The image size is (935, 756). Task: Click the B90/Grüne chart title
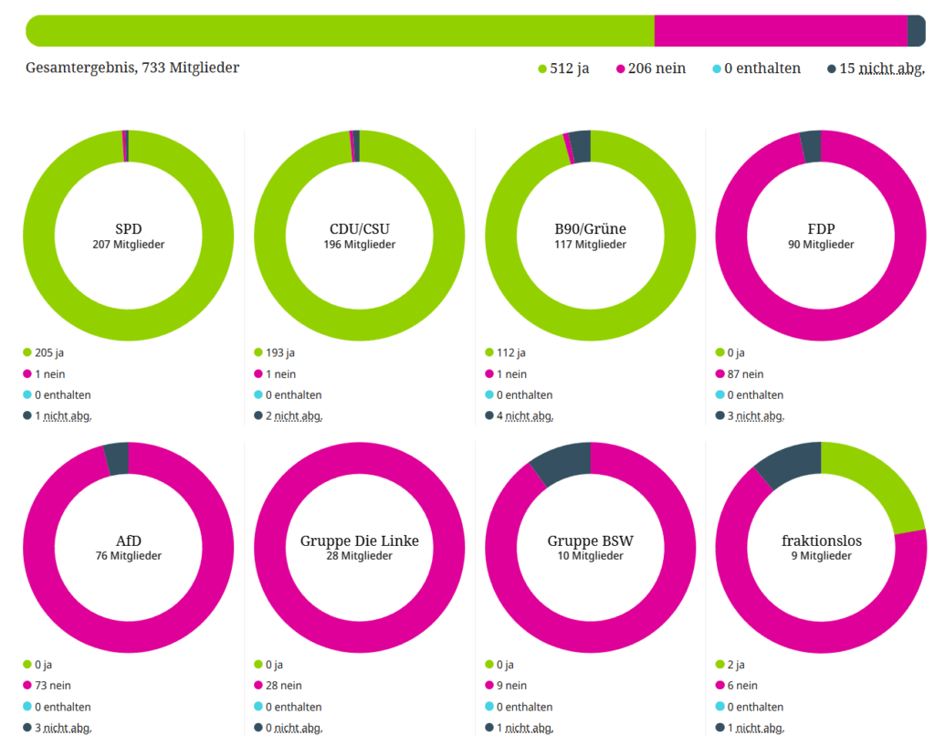[591, 228]
